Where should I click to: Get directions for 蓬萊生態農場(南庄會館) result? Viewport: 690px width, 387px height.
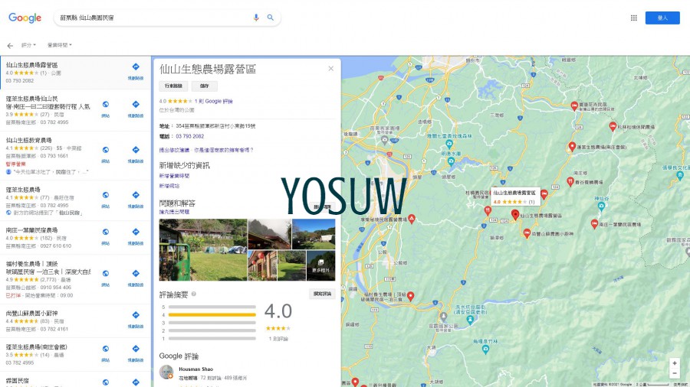136,353
